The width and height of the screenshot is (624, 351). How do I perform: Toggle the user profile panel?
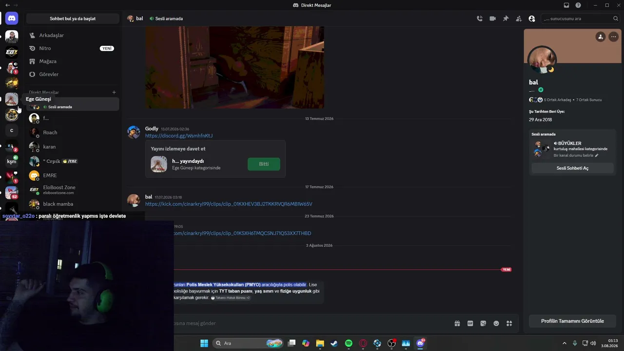coord(532,19)
